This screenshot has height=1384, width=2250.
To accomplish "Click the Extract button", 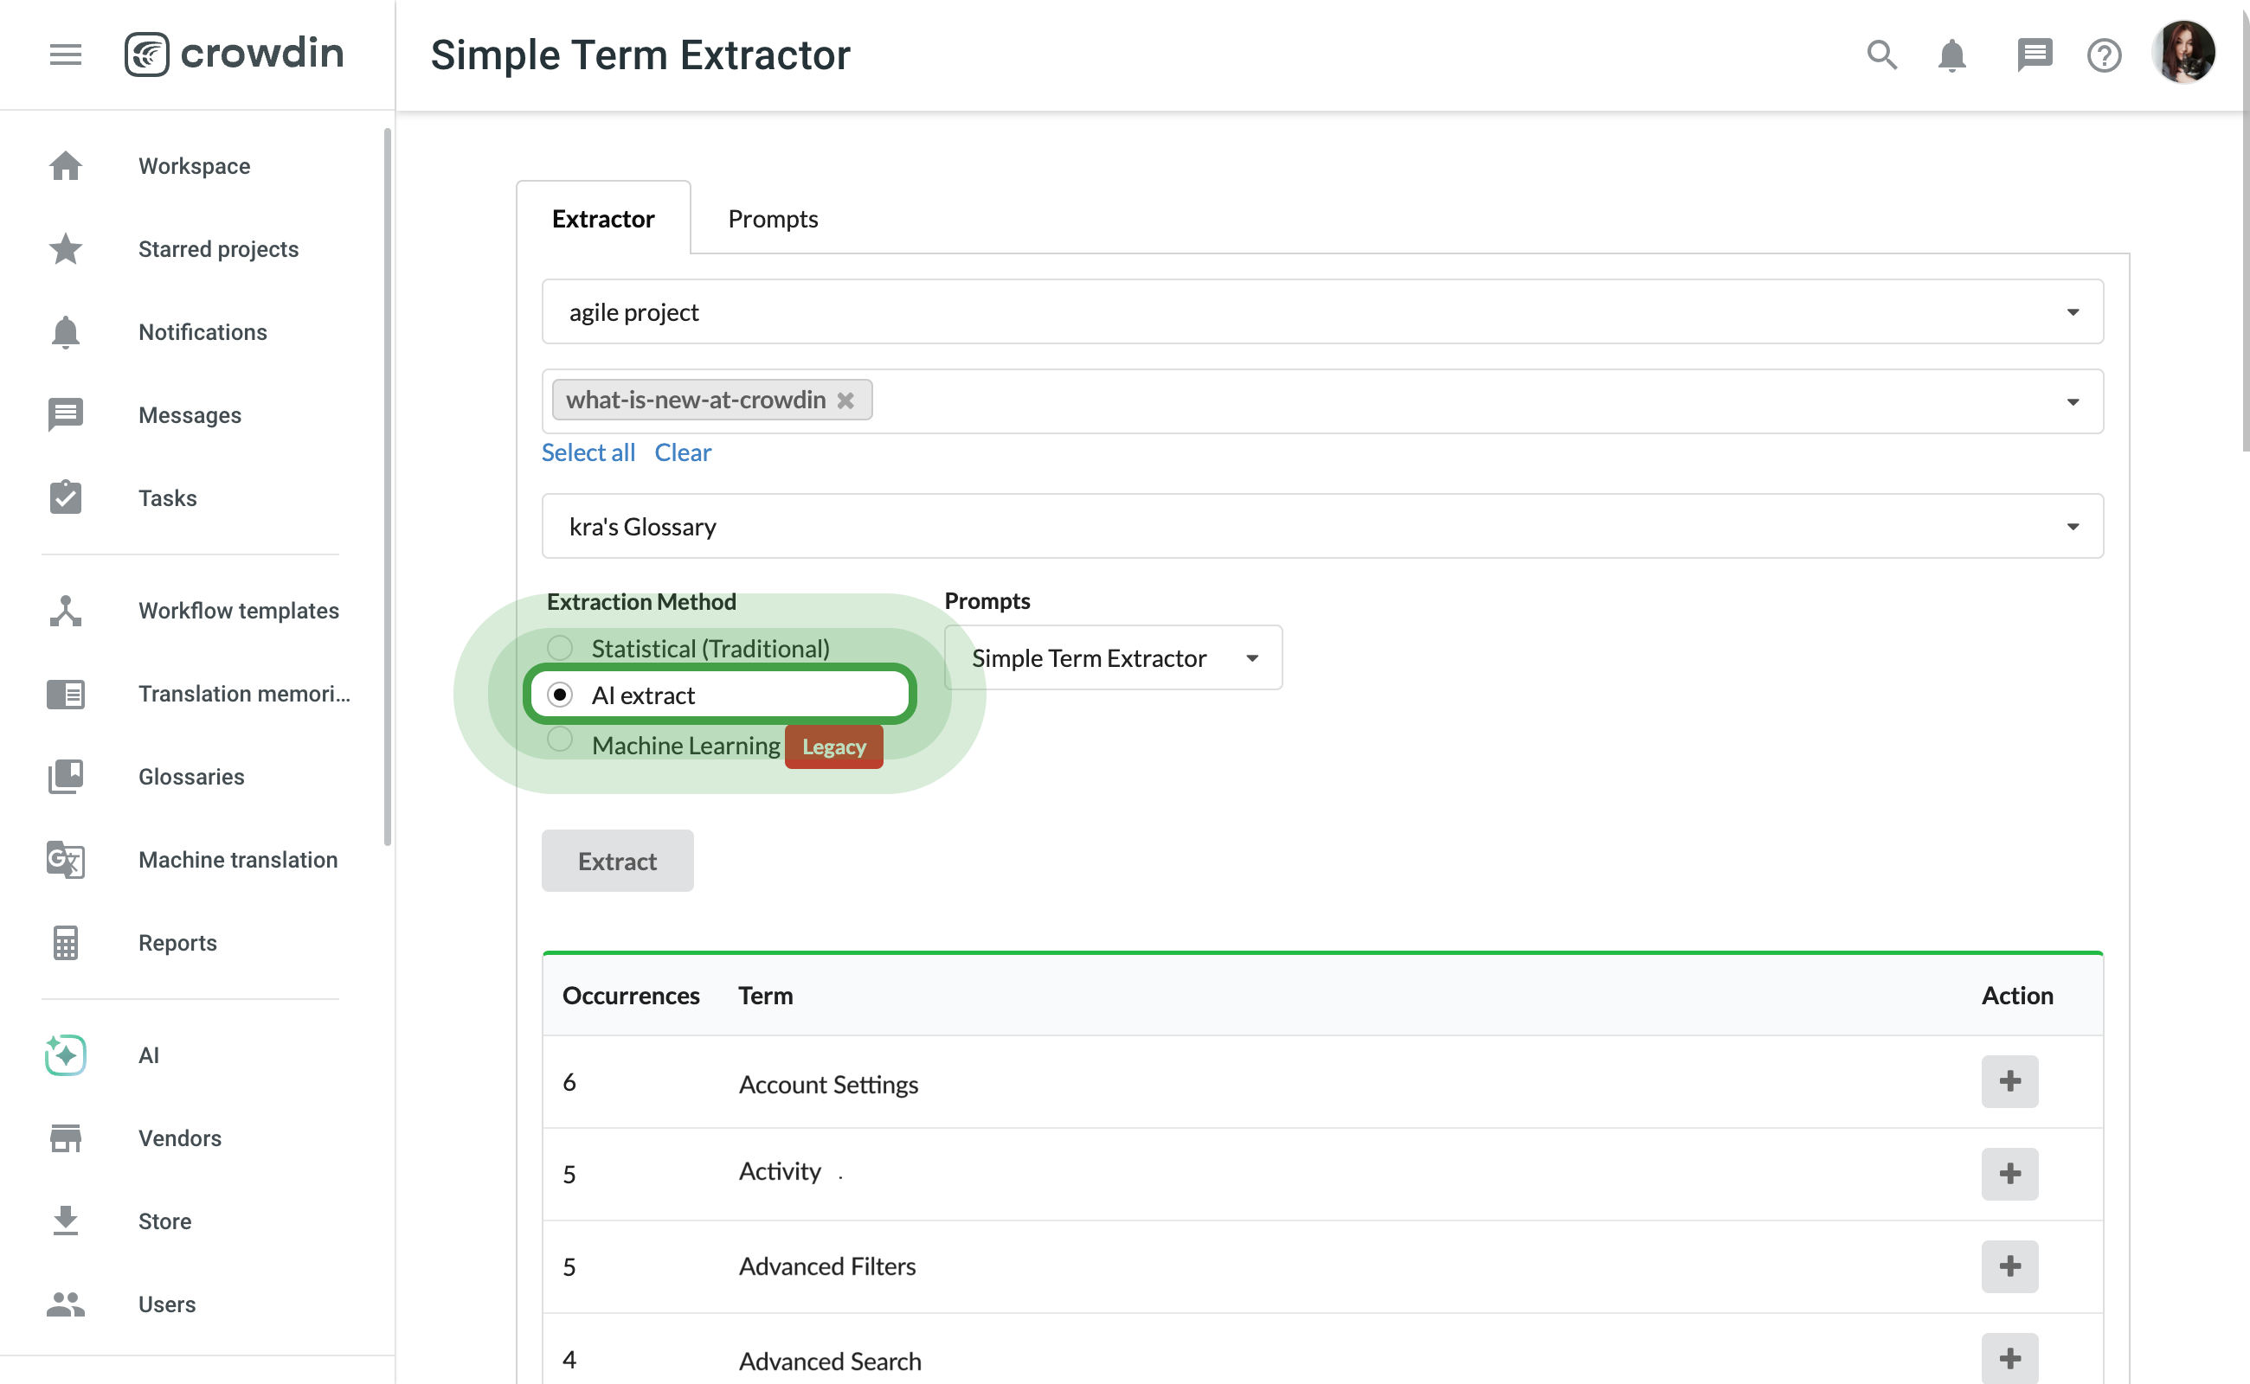I will click(x=617, y=859).
